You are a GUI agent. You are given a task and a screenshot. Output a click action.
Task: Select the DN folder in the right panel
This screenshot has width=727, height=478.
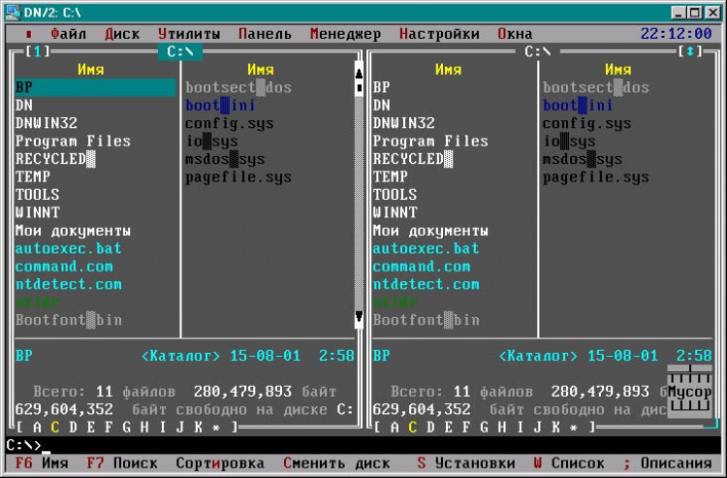tap(382, 106)
